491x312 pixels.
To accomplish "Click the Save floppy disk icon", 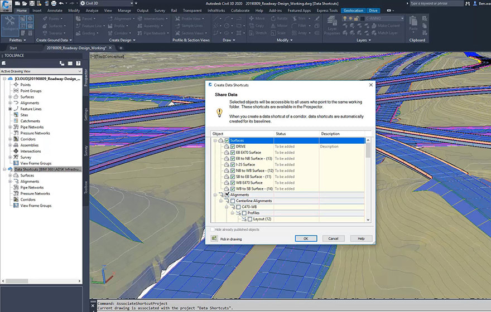I will pyautogui.click(x=32, y=3).
